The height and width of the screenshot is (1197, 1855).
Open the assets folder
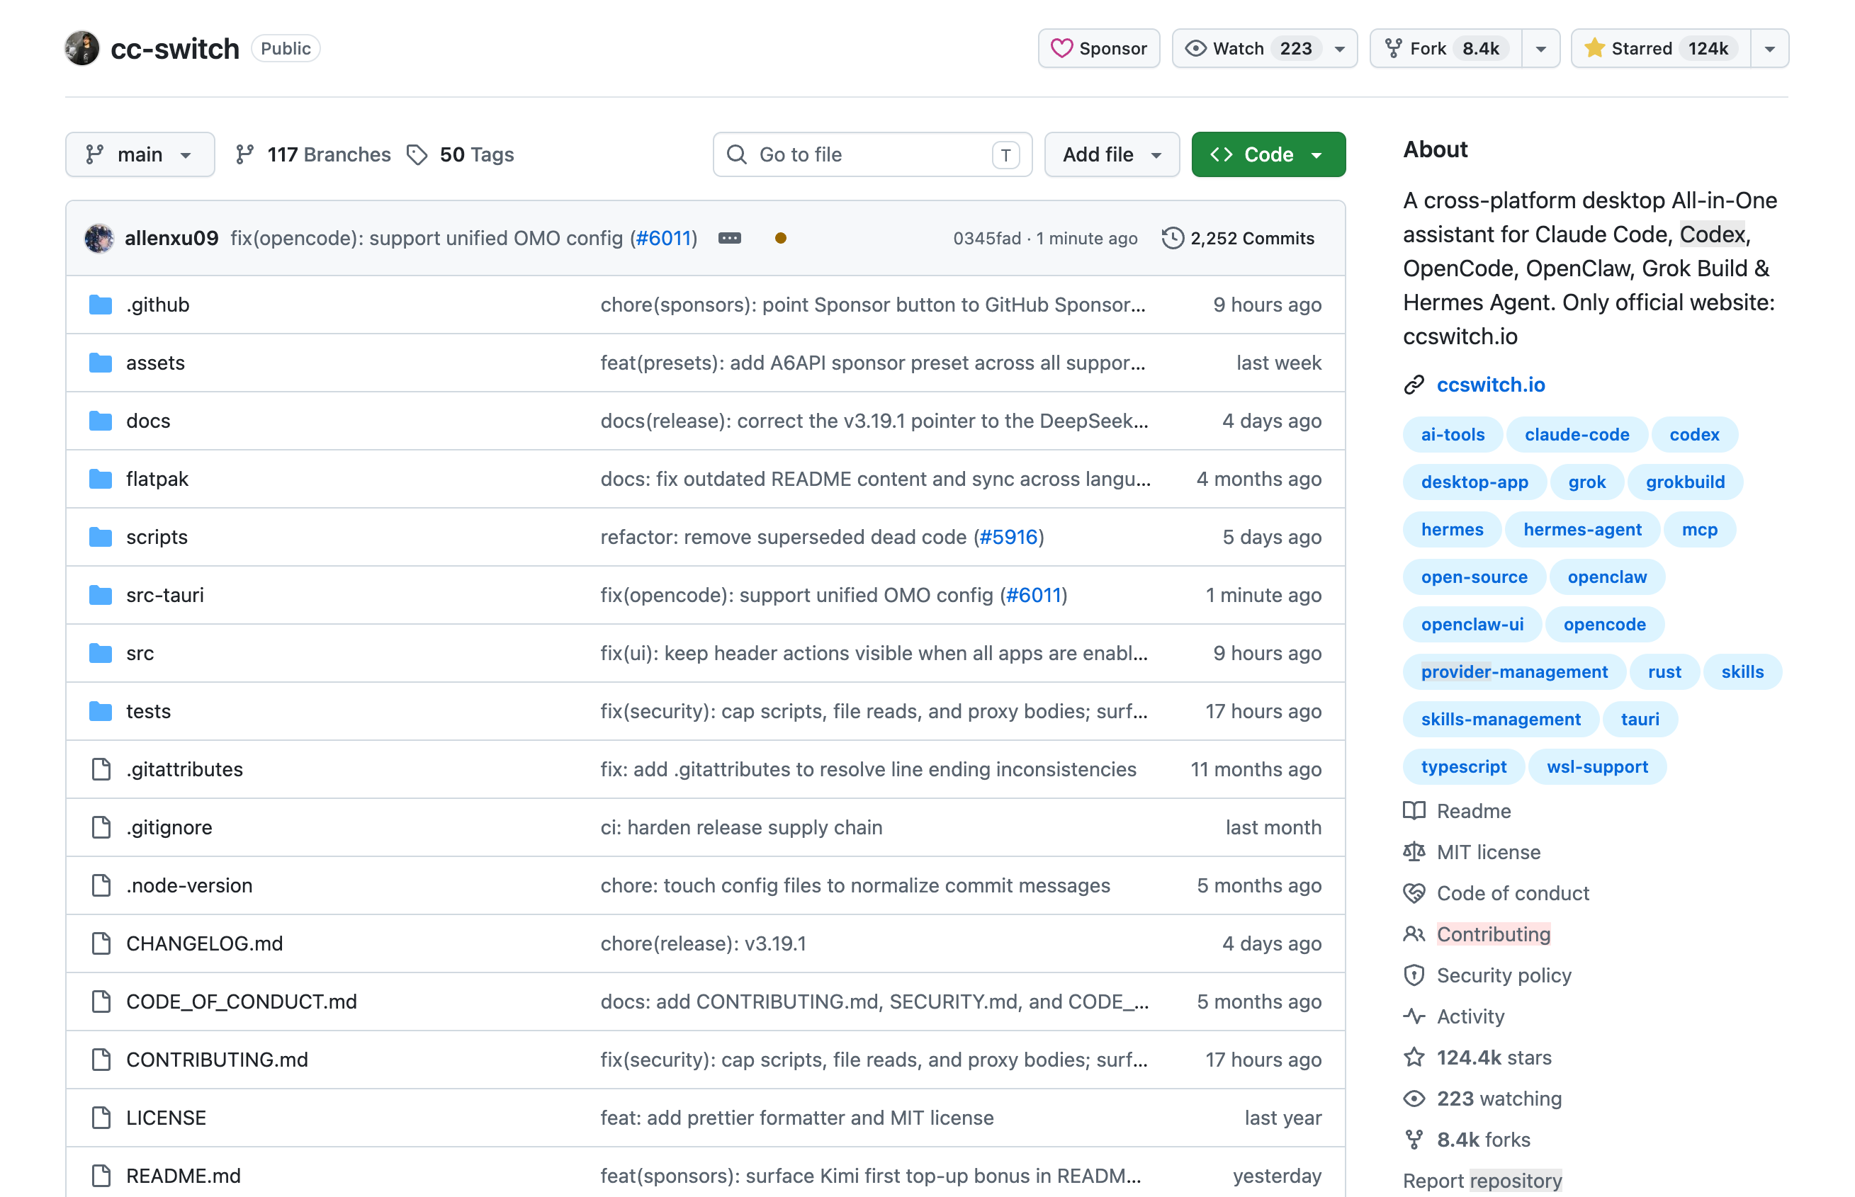(155, 363)
